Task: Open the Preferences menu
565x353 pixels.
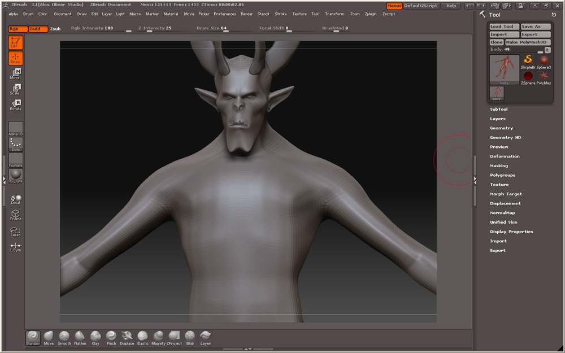Action: coord(225,14)
